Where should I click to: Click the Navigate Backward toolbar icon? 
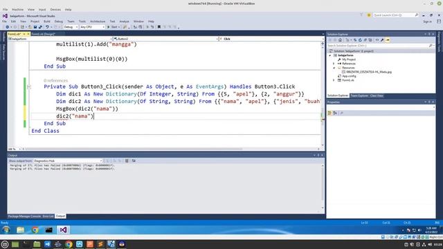tap(7, 27)
